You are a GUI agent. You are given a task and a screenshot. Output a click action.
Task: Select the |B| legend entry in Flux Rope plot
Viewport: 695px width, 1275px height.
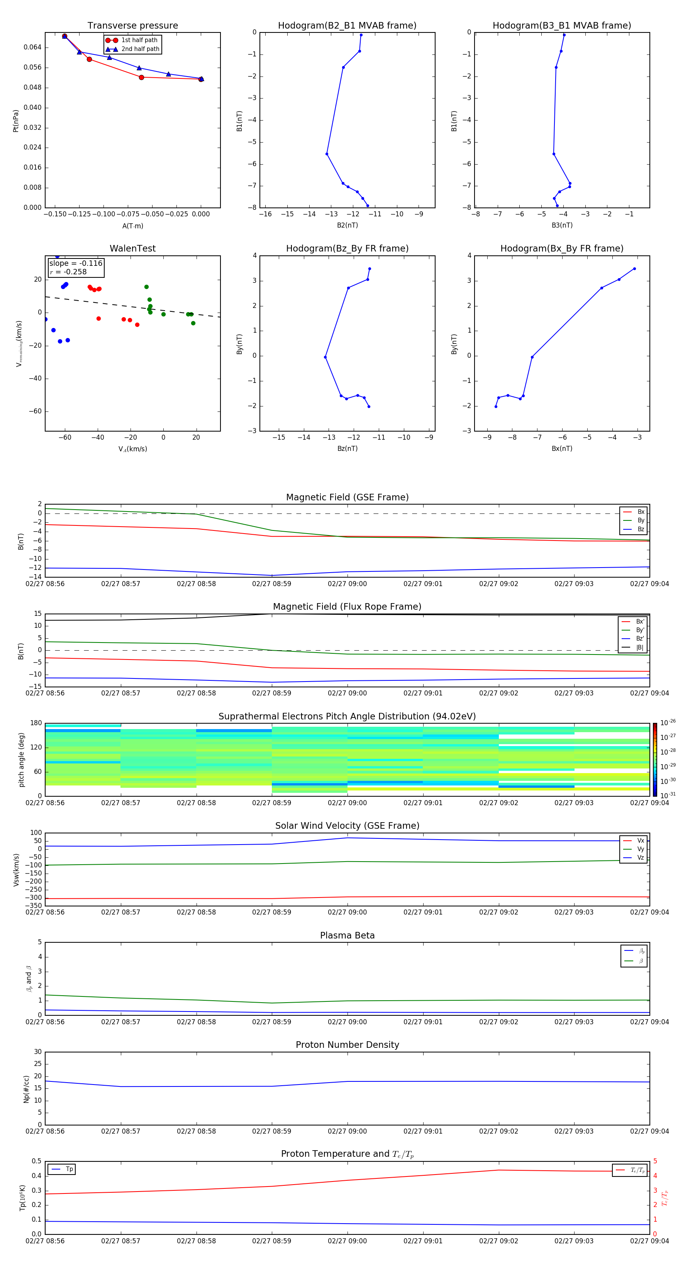[x=633, y=648]
